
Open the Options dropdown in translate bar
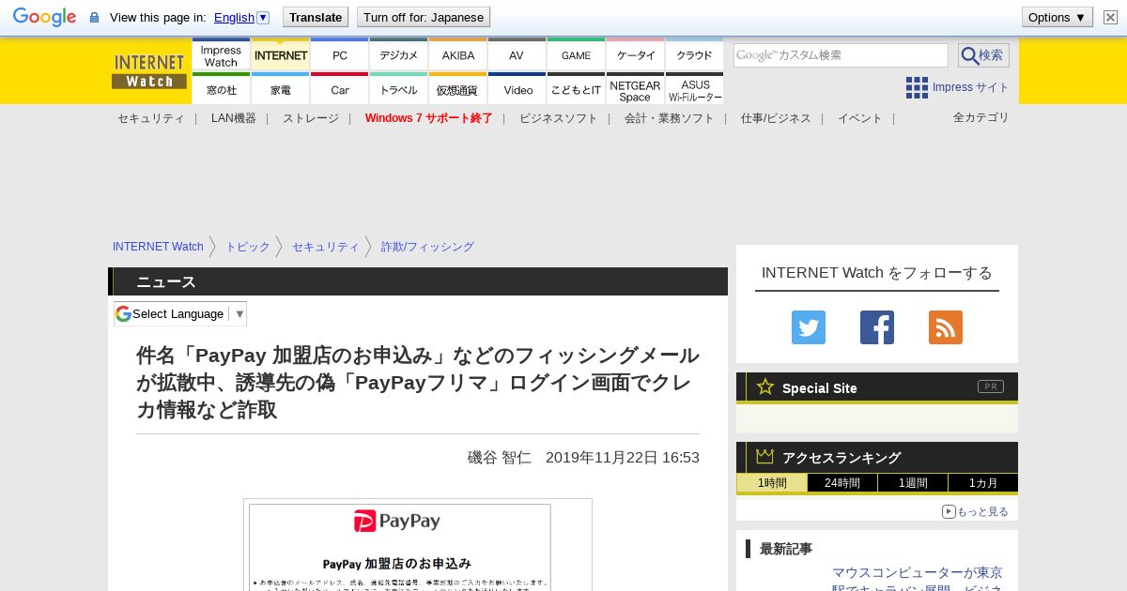point(1058,17)
